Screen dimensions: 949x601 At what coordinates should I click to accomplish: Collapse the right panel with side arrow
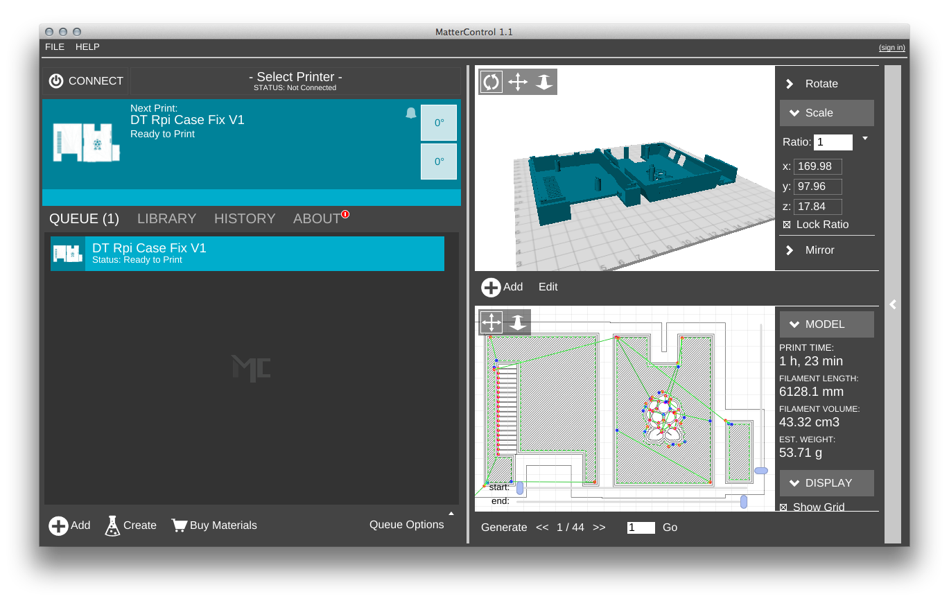click(893, 304)
